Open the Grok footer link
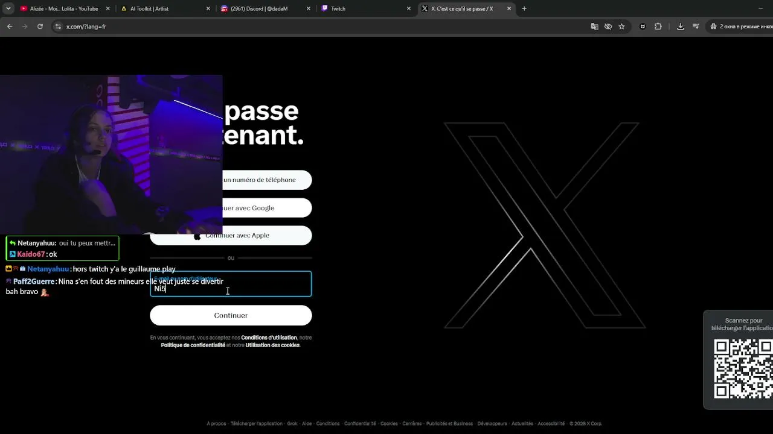This screenshot has width=773, height=434. click(x=292, y=424)
